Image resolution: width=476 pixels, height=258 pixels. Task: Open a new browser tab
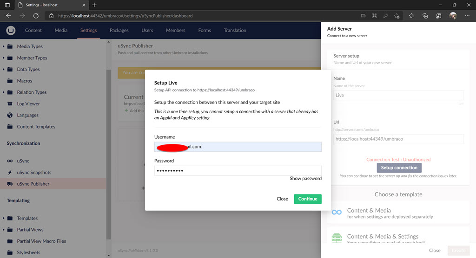point(94,5)
